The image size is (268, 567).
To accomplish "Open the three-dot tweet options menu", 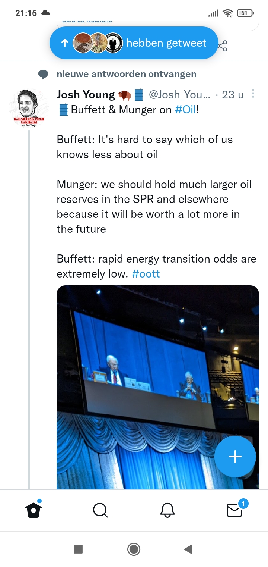I will [253, 94].
